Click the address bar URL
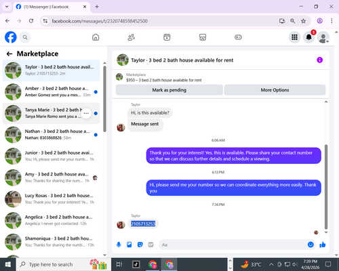 (100, 21)
